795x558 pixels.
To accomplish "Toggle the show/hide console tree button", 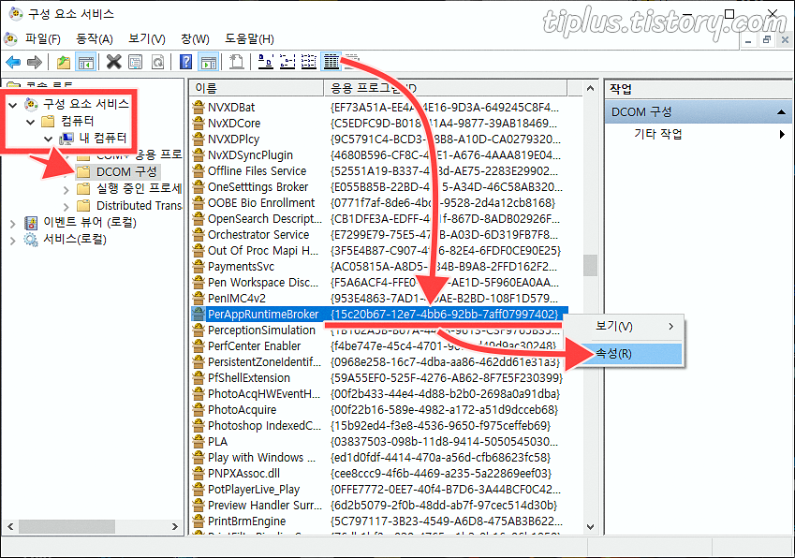I will 86,63.
